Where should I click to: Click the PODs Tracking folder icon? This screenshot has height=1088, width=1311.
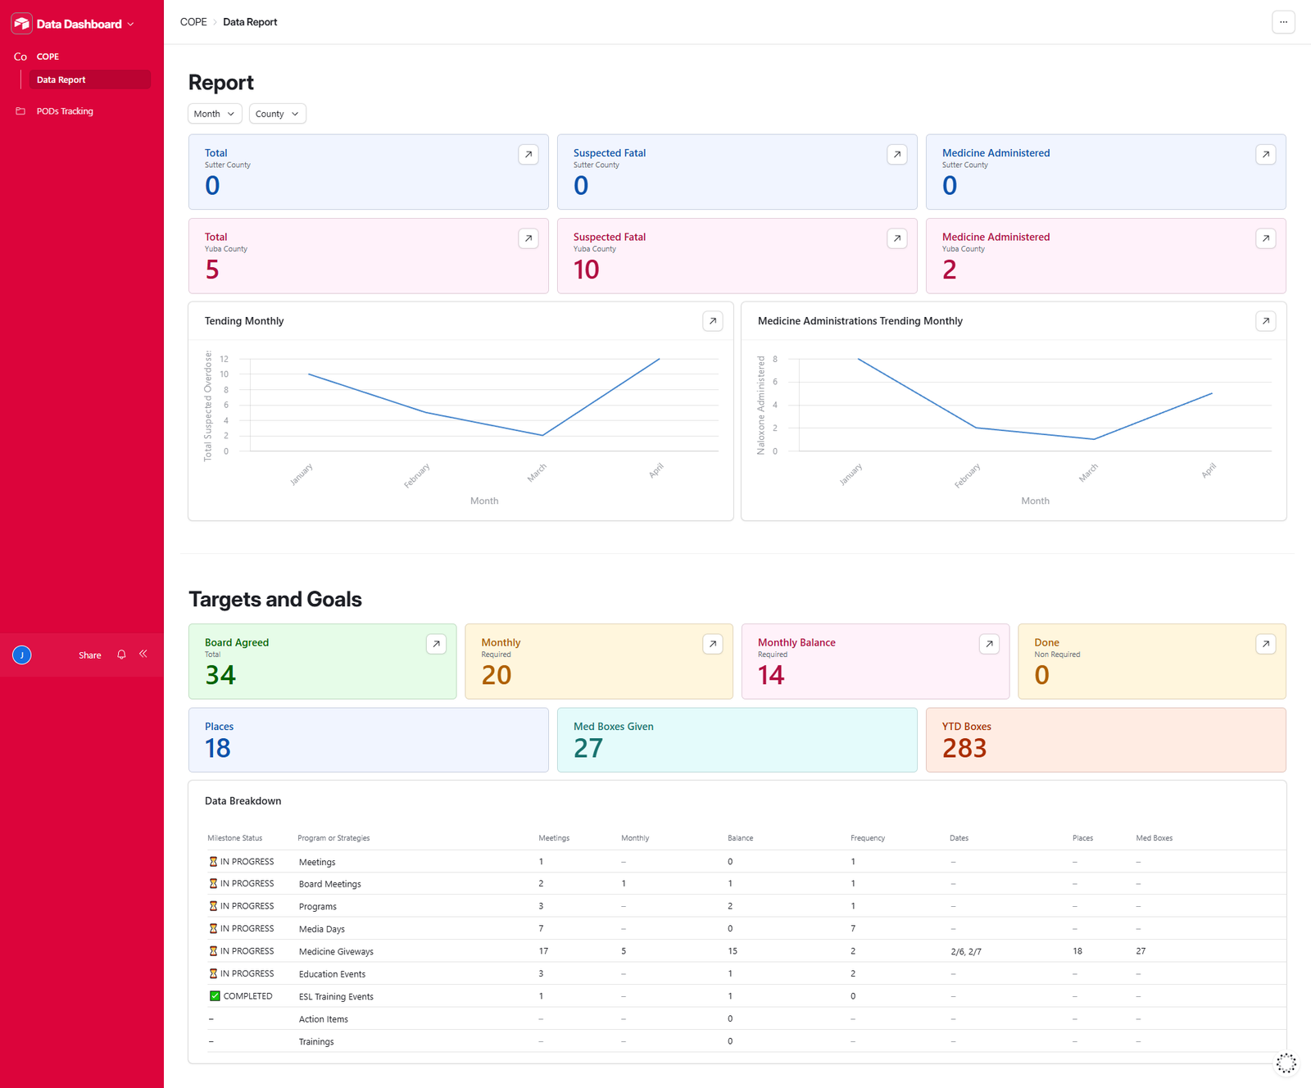click(20, 111)
